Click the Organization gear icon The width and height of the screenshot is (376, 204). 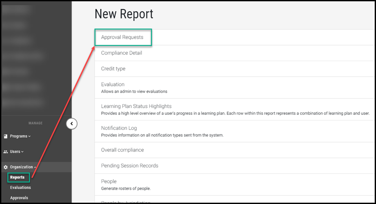(6, 167)
